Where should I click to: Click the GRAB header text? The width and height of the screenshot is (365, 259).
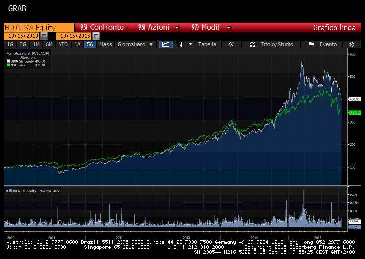17,8
